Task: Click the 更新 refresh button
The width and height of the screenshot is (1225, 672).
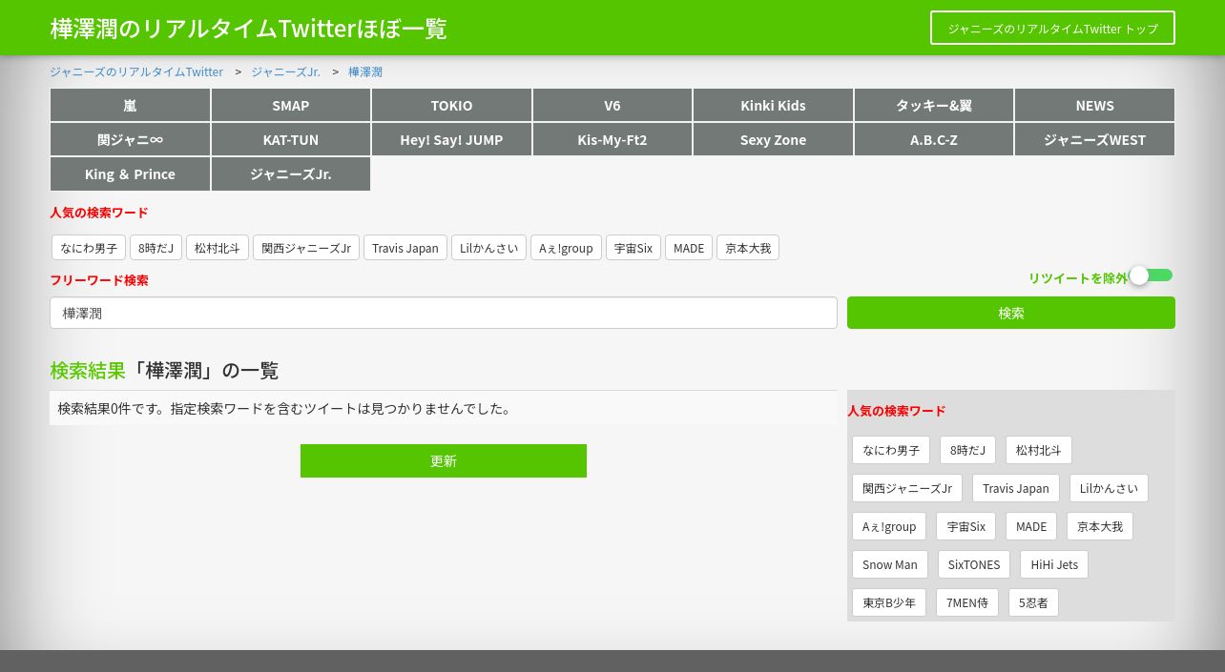Action: (x=444, y=460)
